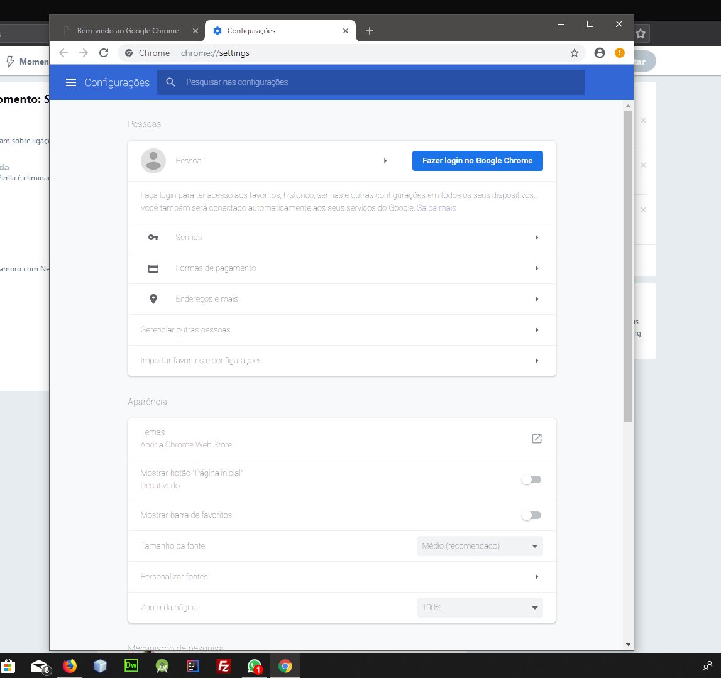
Task: Click the Chrome site info icon in address bar
Action: coord(129,53)
